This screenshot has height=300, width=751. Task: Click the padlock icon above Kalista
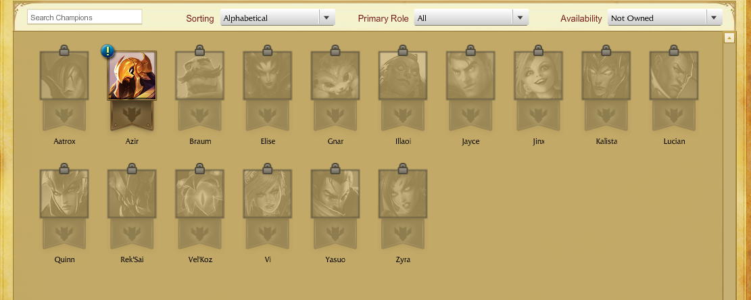click(606, 49)
